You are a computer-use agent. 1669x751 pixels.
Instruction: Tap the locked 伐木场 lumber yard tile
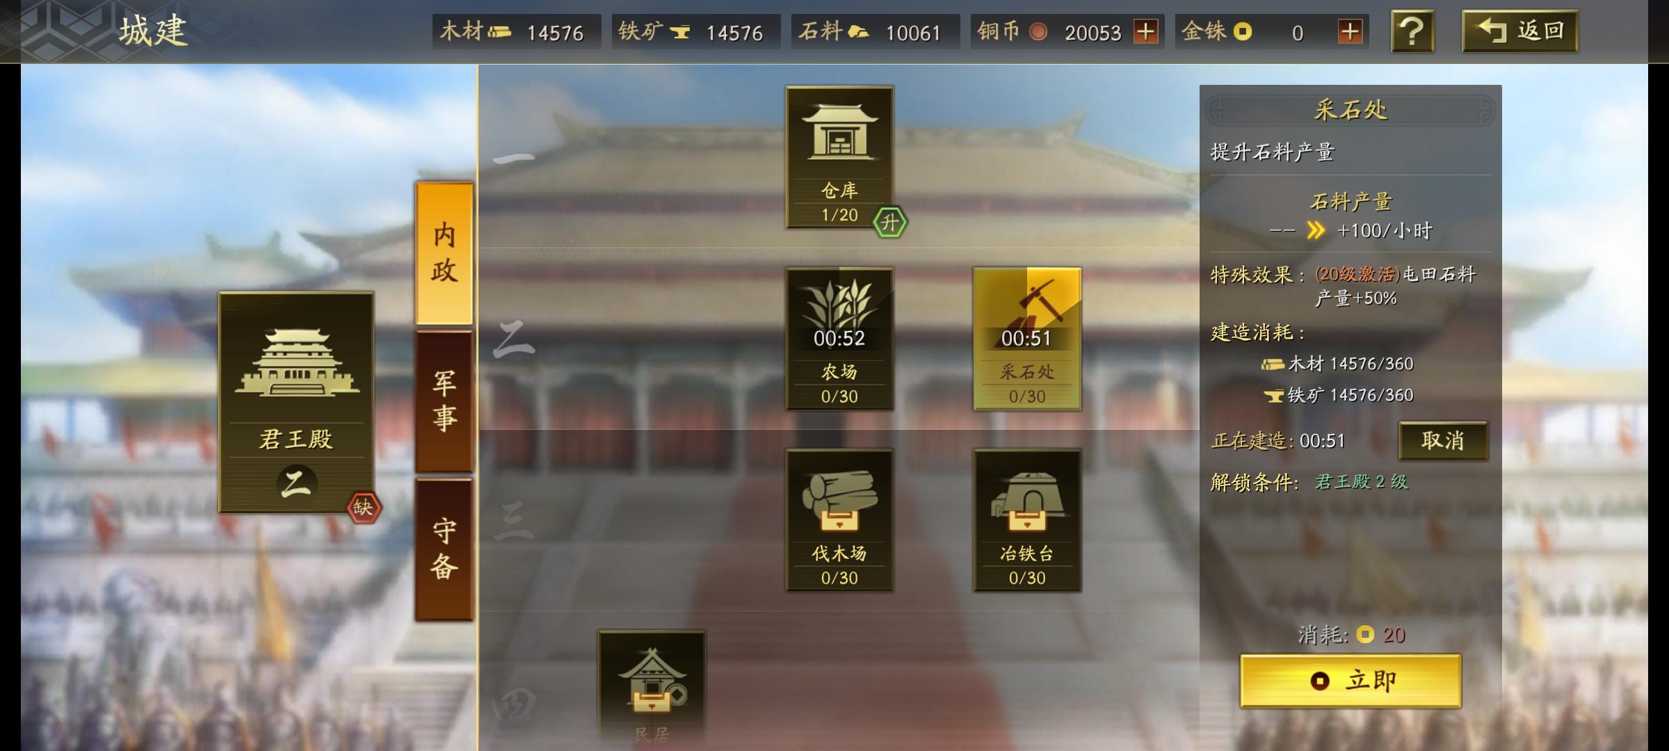click(839, 520)
